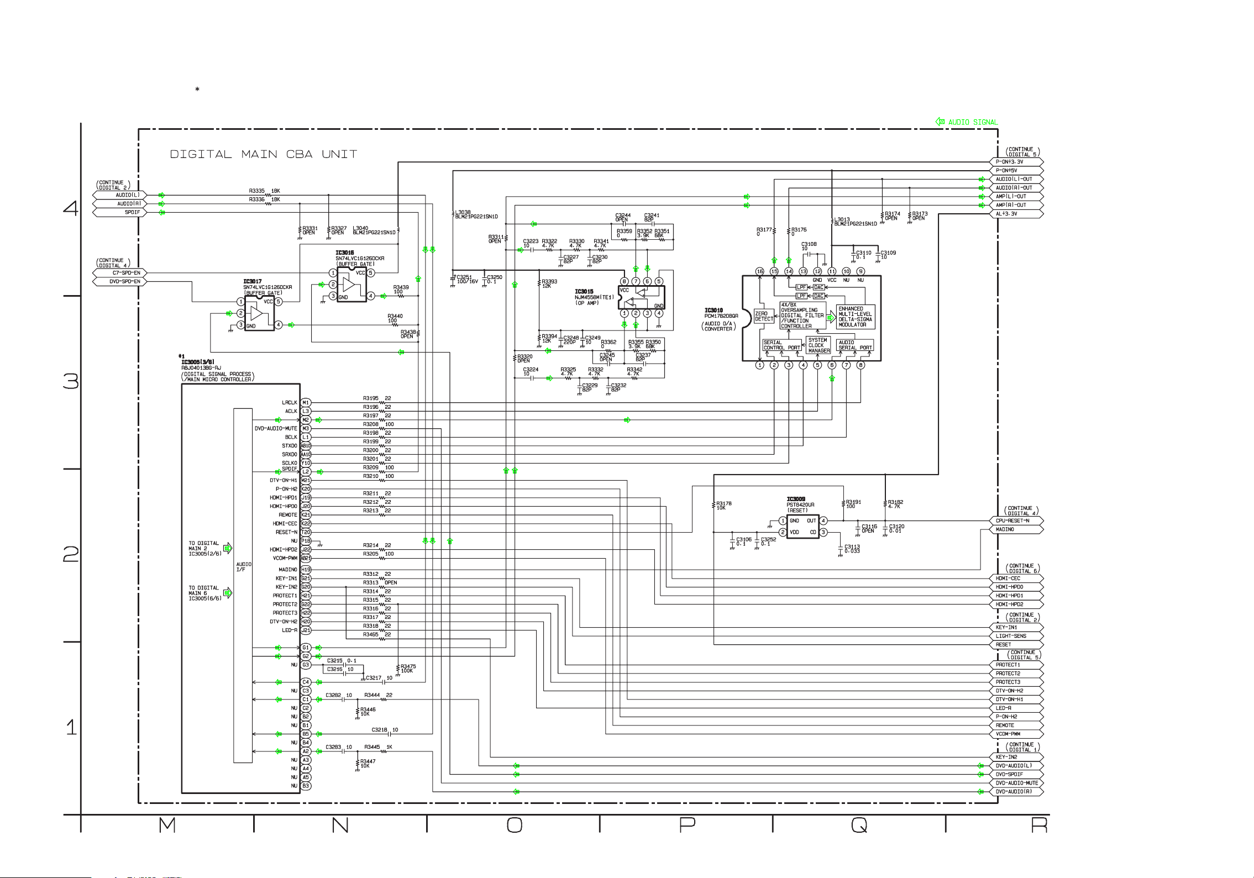The width and height of the screenshot is (1254, 878).
Task: Click the AUDIO SIGNAL legend arrow icon
Action: pos(940,122)
